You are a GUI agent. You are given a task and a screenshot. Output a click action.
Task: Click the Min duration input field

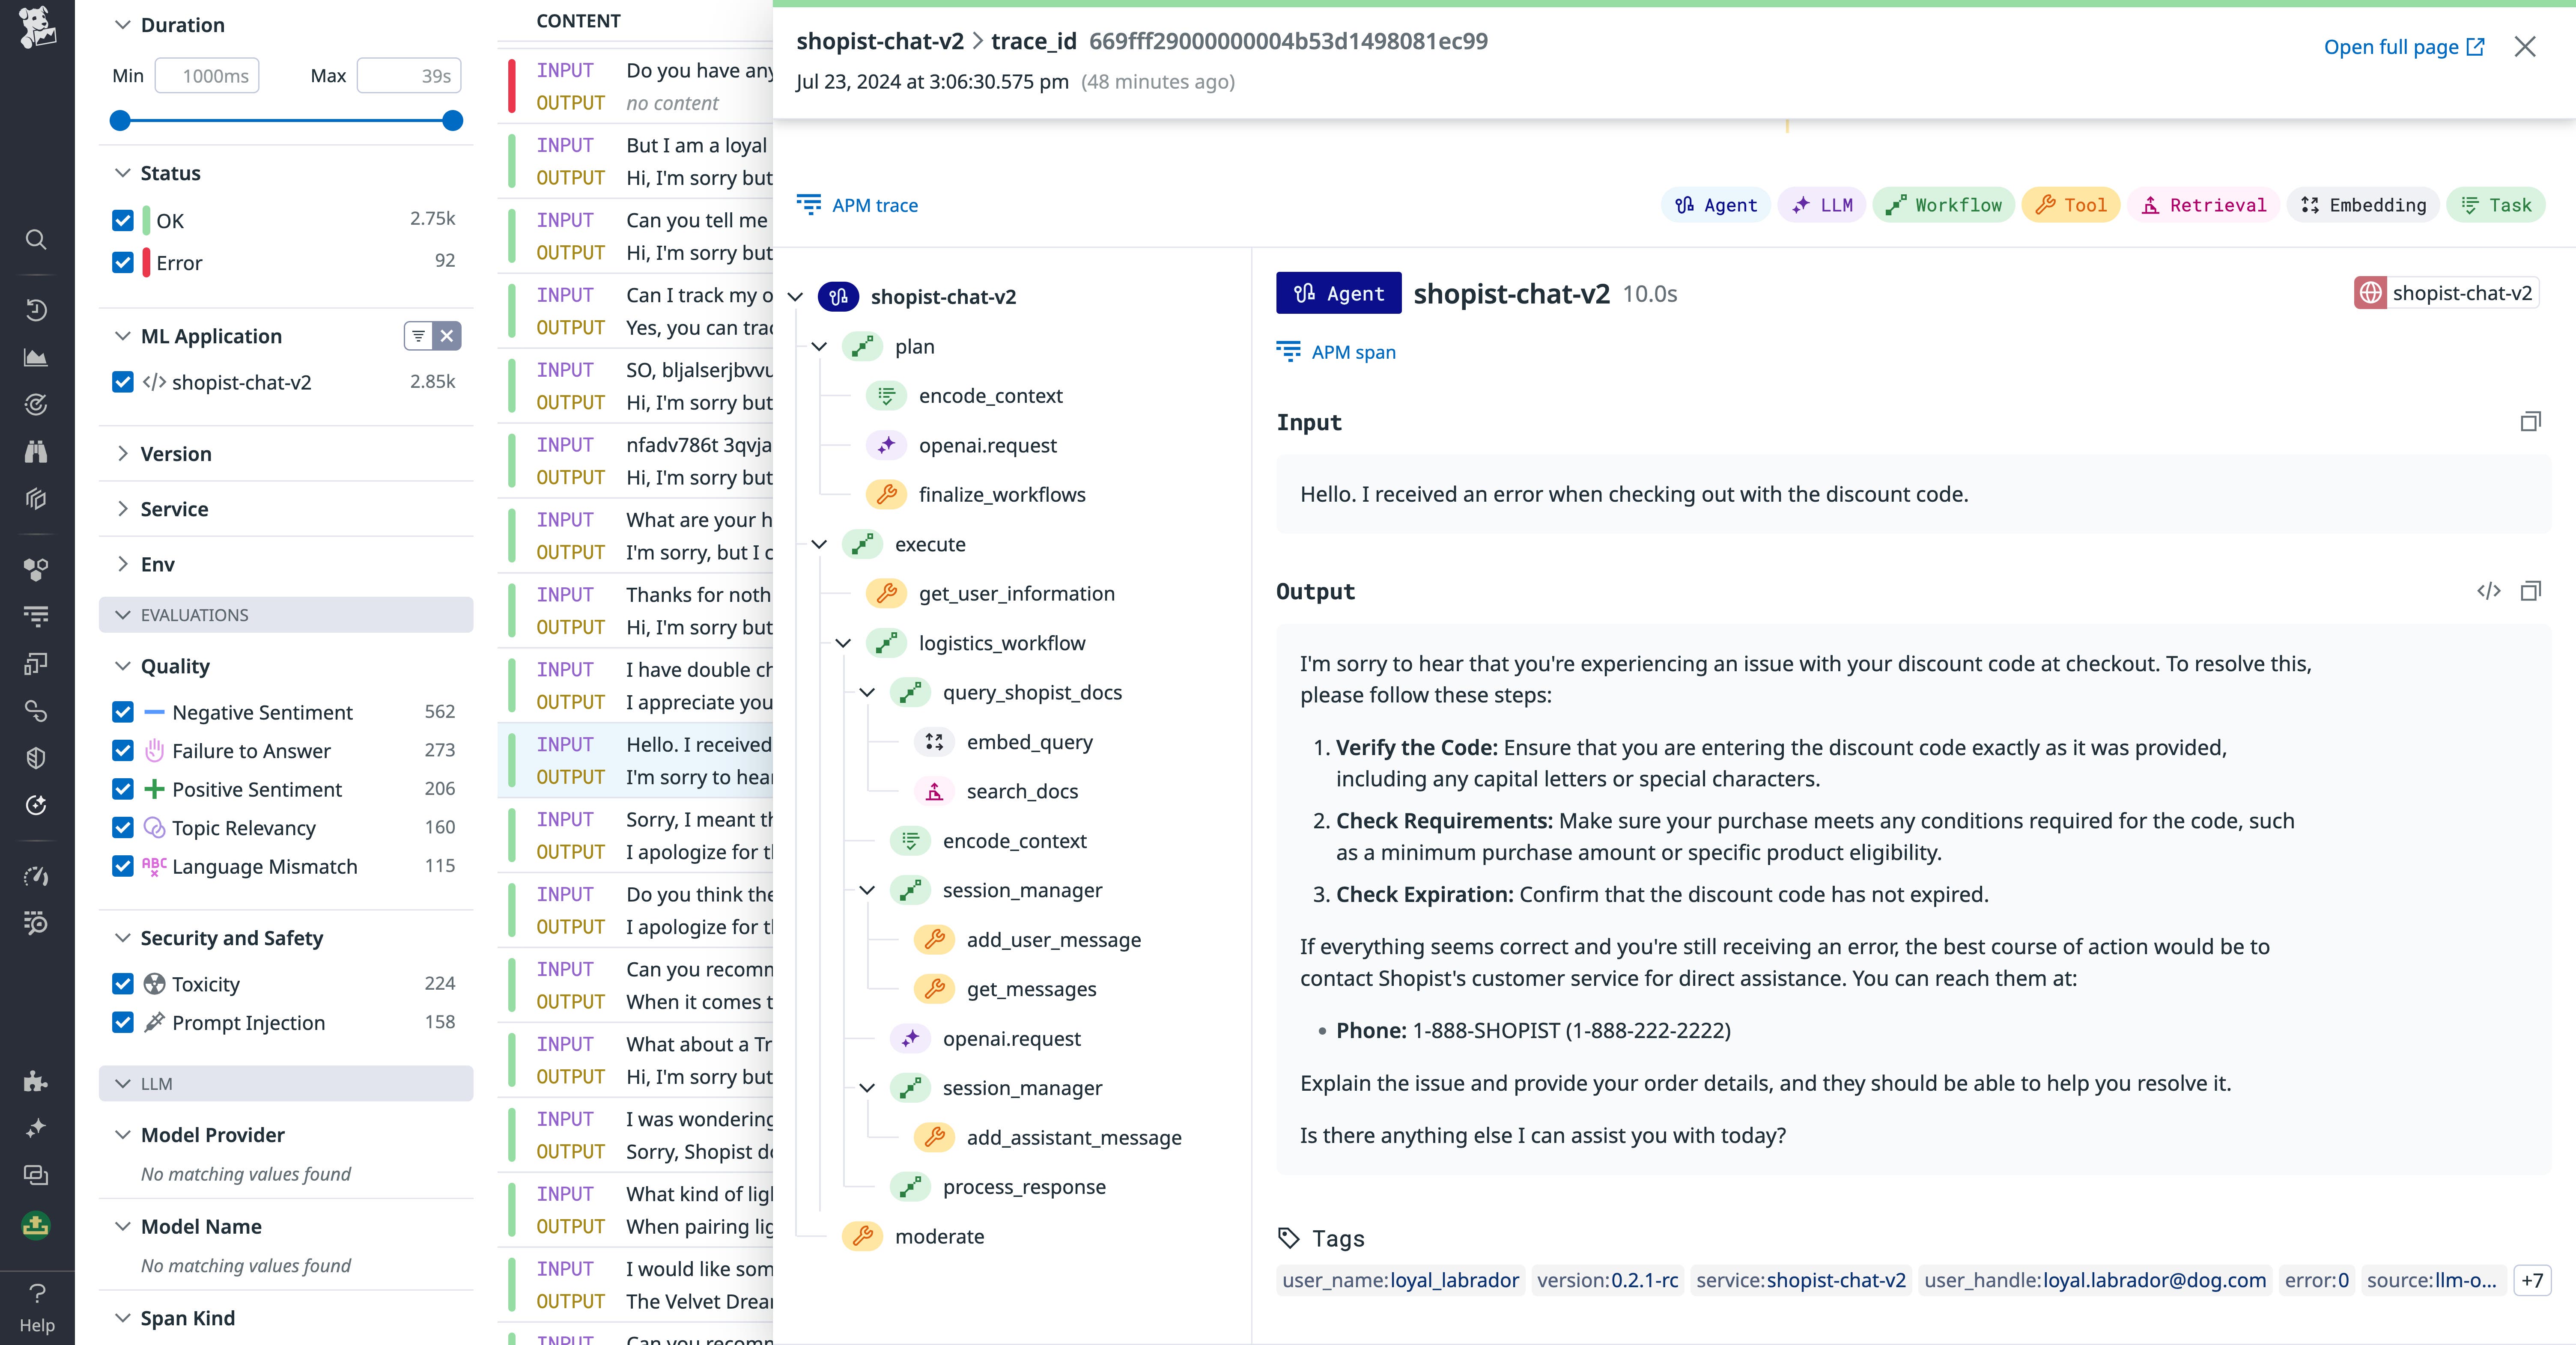coord(207,74)
